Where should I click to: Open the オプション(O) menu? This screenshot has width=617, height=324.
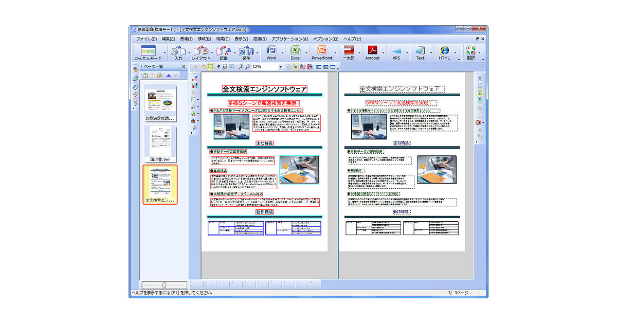325,39
